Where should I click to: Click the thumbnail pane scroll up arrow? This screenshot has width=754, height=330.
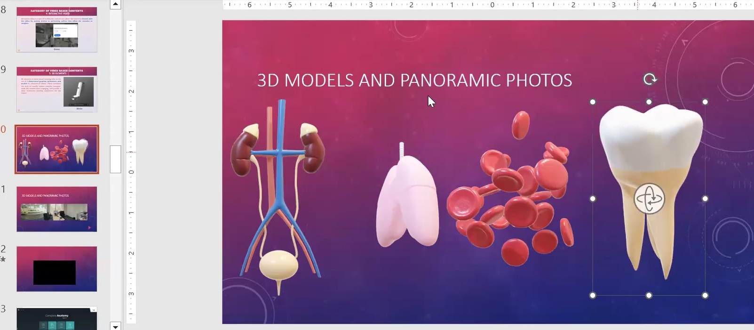point(115,5)
